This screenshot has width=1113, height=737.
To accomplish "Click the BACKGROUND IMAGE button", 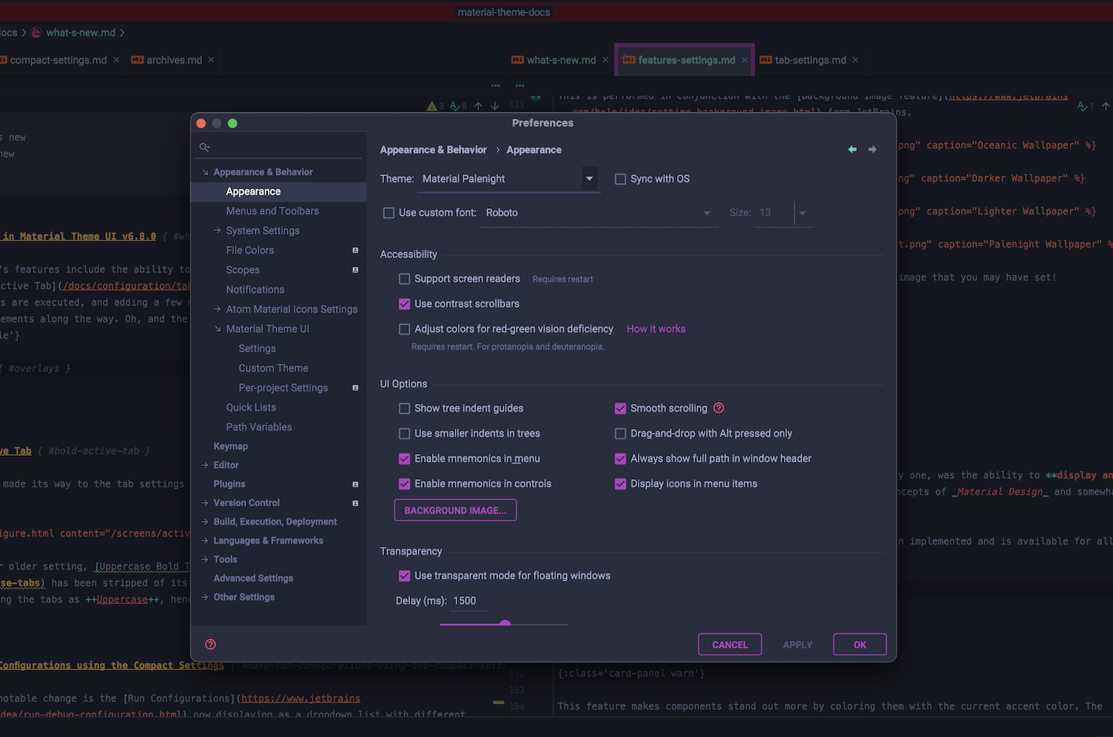I will 455,510.
